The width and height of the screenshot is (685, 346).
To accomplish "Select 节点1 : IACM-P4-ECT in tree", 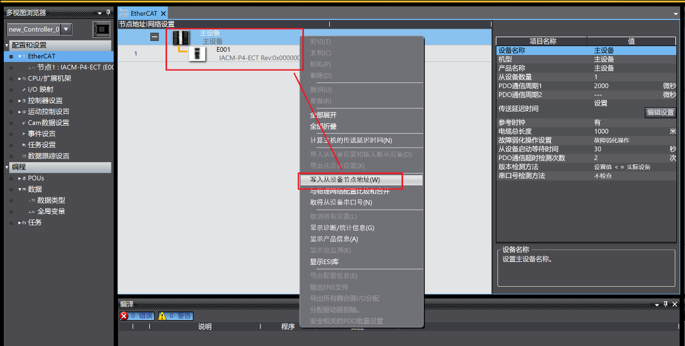I will (65, 66).
